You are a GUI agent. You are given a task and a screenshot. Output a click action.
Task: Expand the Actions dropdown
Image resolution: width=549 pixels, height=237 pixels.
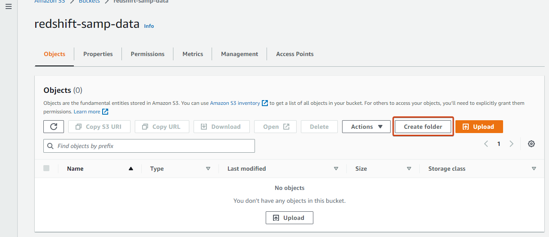tap(366, 127)
